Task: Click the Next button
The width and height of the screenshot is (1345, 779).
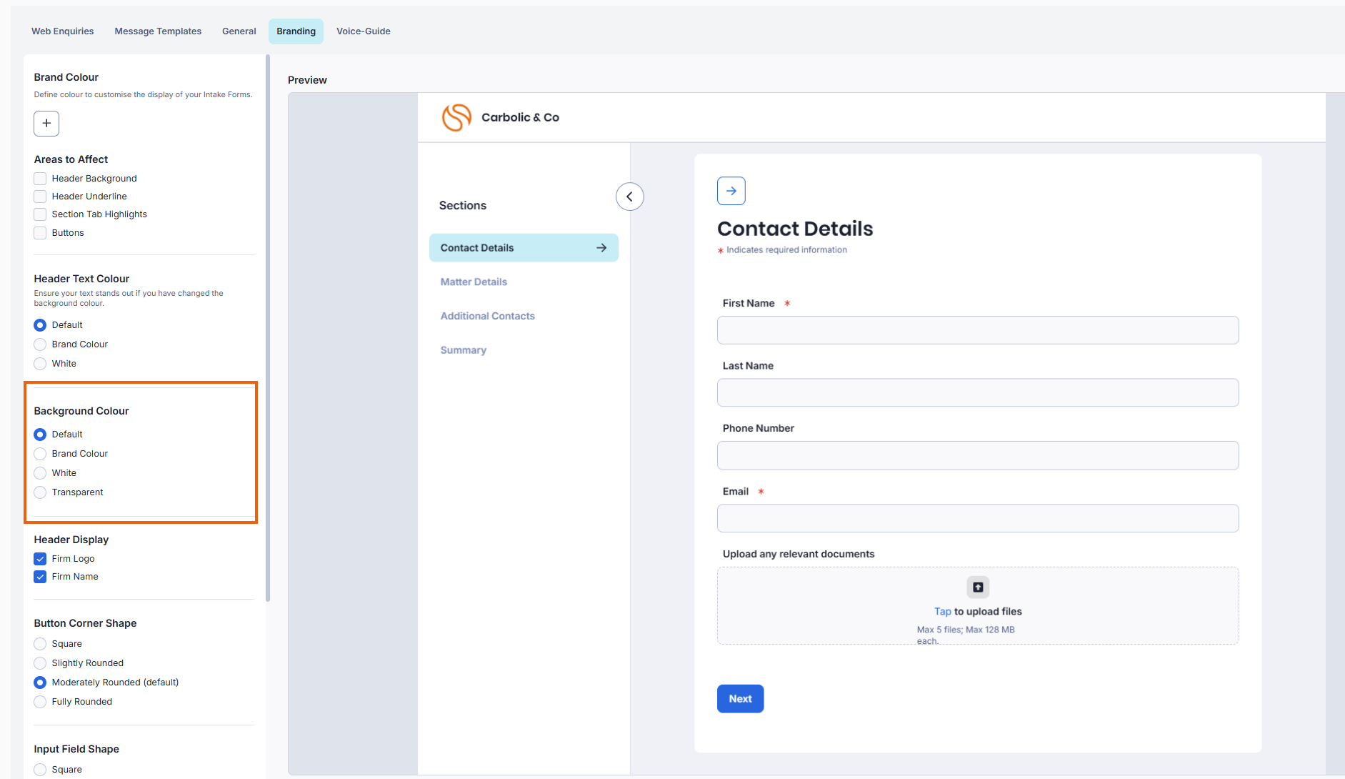Action: coord(740,699)
